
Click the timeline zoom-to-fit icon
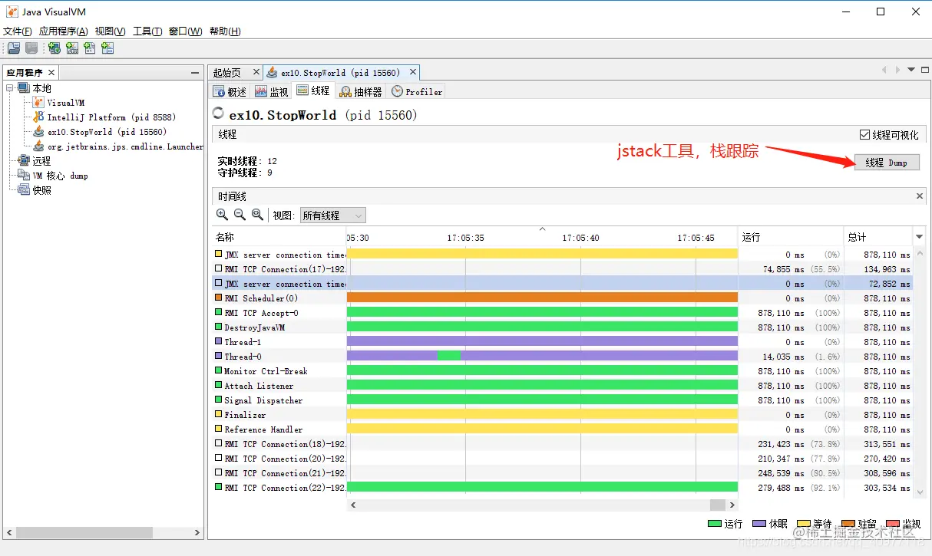pos(257,215)
